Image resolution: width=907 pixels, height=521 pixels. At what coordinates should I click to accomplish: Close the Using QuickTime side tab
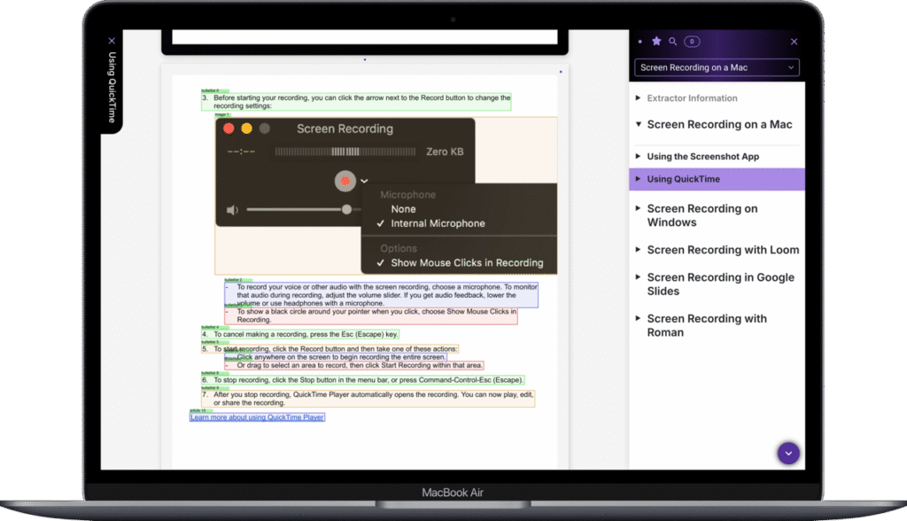coord(112,41)
